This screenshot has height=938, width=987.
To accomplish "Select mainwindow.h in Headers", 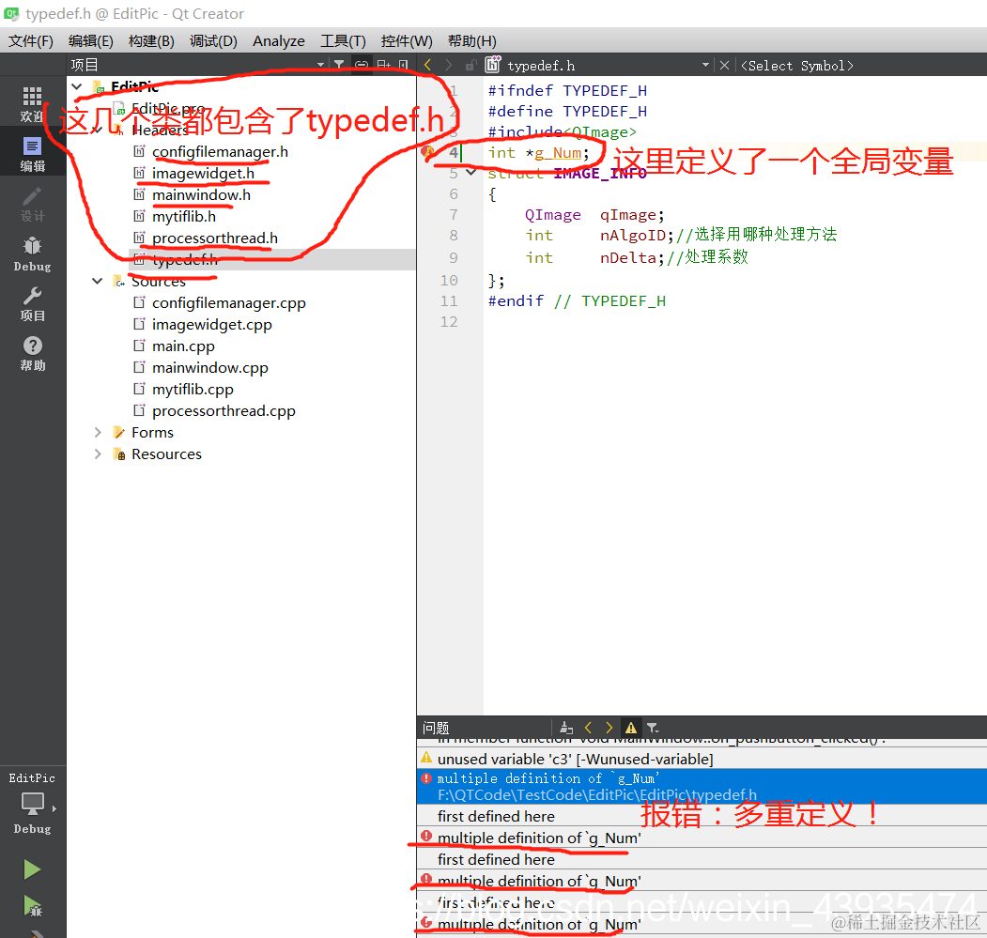I will pyautogui.click(x=201, y=195).
